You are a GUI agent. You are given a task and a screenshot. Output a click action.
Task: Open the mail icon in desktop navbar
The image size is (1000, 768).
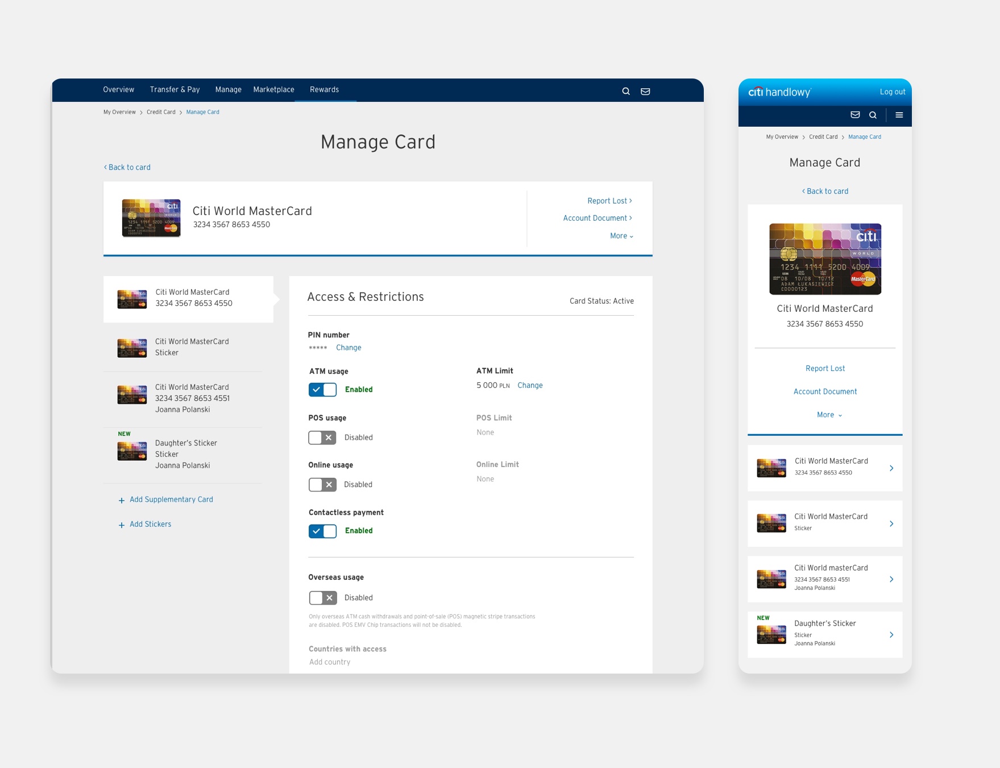click(x=645, y=91)
